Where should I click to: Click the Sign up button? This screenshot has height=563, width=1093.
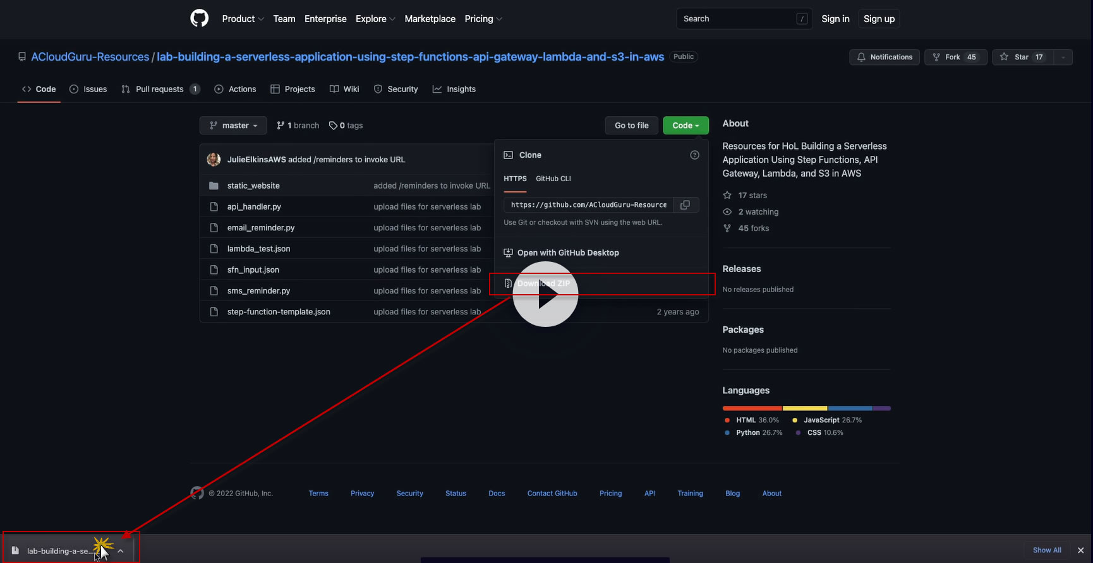pyautogui.click(x=879, y=19)
